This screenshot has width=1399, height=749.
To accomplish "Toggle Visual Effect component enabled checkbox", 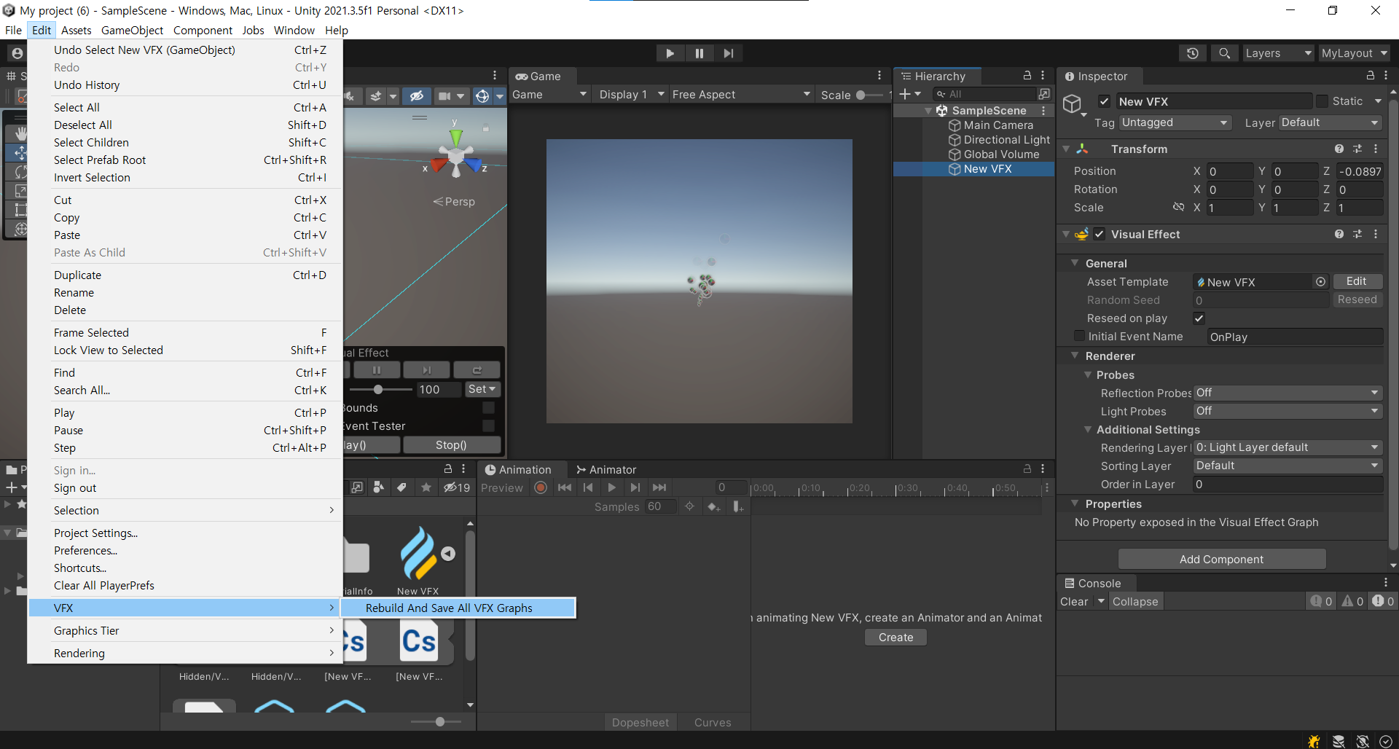I will 1100,234.
